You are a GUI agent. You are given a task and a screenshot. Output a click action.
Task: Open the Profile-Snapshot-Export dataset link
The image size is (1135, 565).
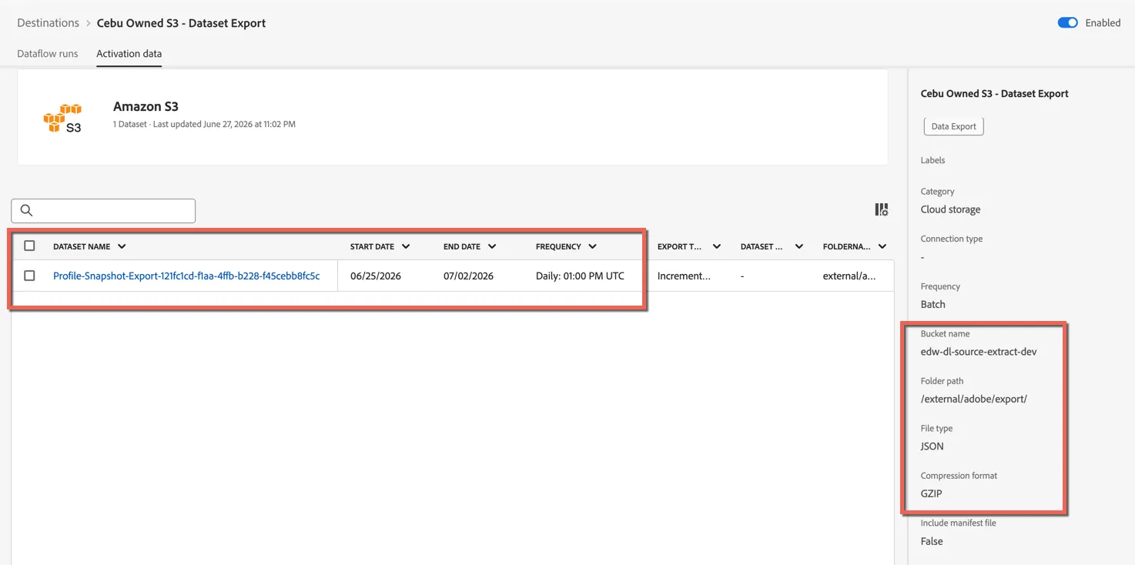coord(186,276)
